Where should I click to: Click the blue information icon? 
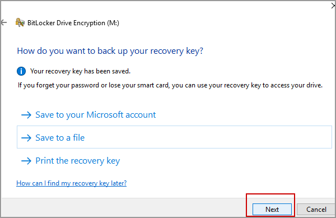coord(21,71)
